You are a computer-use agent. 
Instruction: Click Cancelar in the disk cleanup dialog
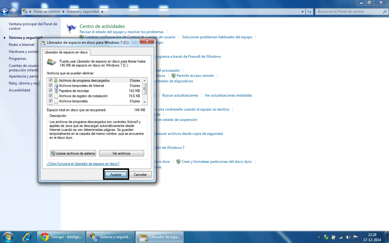click(140, 175)
